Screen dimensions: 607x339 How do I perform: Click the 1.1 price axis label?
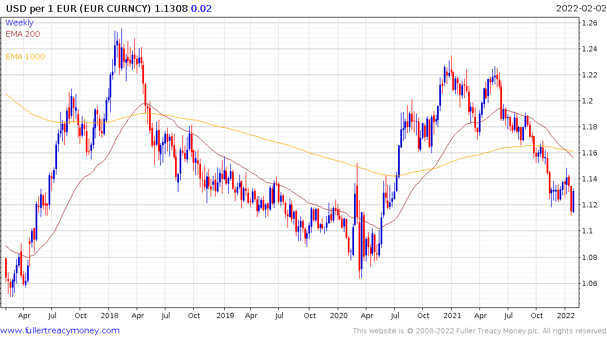point(588,231)
